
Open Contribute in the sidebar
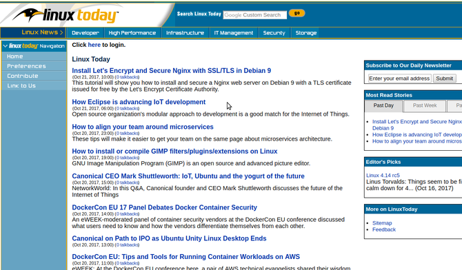[34, 76]
